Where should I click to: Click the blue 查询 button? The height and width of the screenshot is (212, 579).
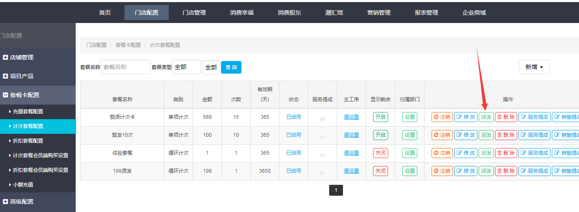click(231, 67)
